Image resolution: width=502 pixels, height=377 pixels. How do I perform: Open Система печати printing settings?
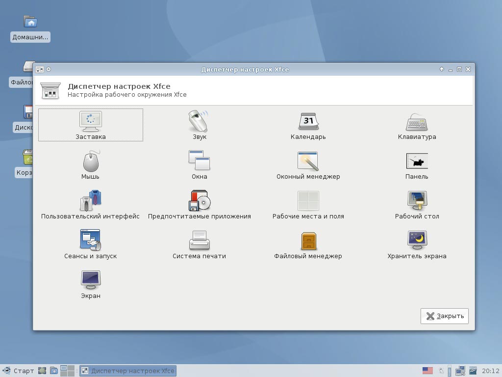coord(199,241)
